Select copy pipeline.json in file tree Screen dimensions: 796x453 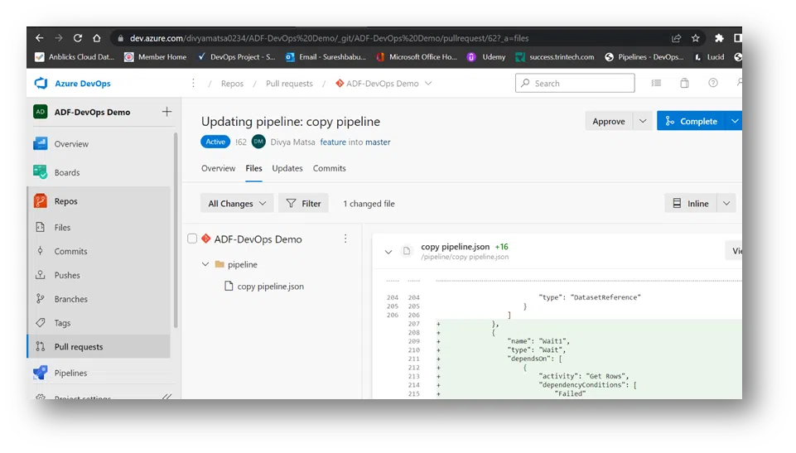(x=270, y=287)
